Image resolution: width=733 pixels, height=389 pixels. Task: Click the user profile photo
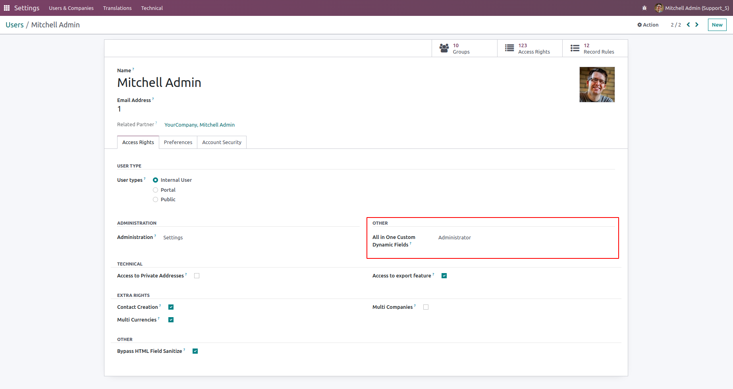(597, 85)
